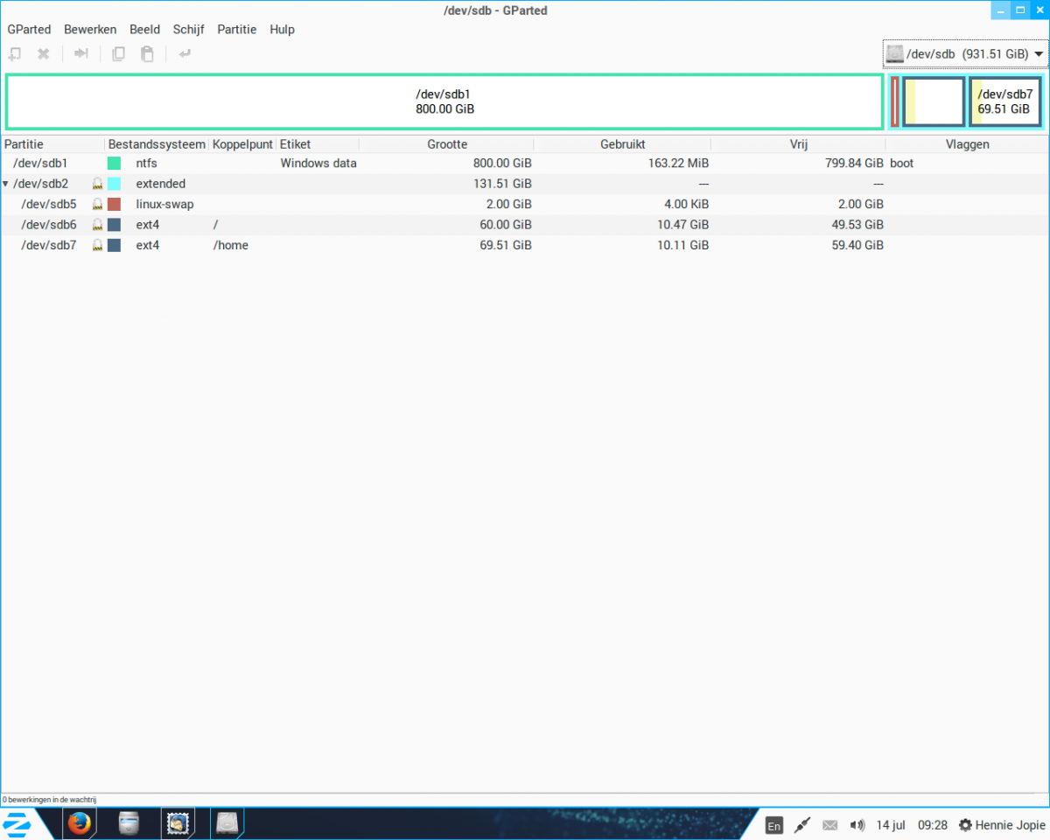Click the '/home' mount point cell
The width and height of the screenshot is (1050, 840).
[231, 245]
